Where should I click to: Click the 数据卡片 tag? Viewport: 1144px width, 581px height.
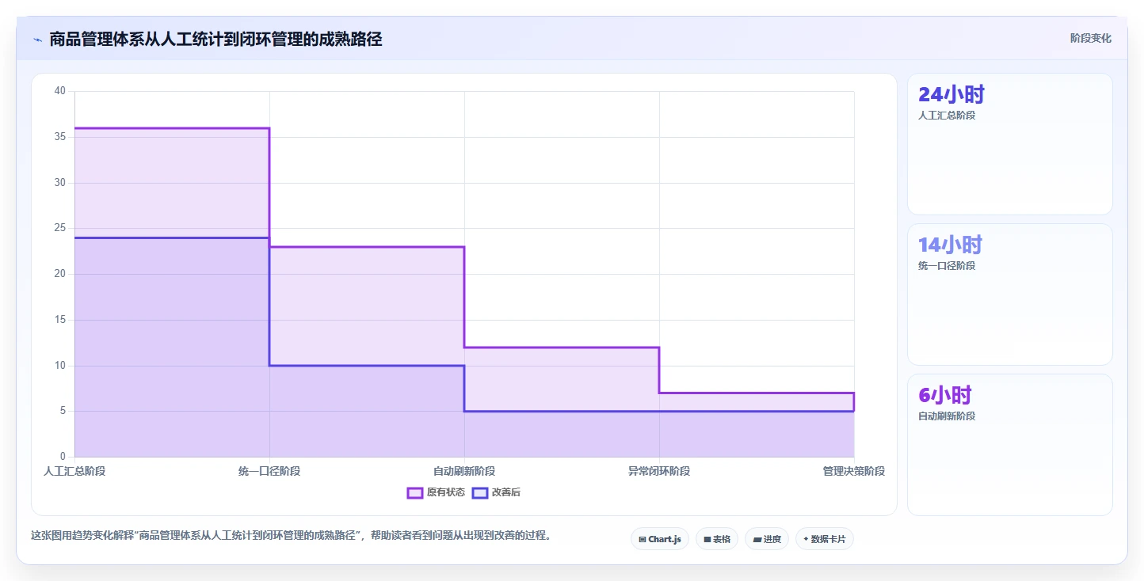(x=825, y=539)
